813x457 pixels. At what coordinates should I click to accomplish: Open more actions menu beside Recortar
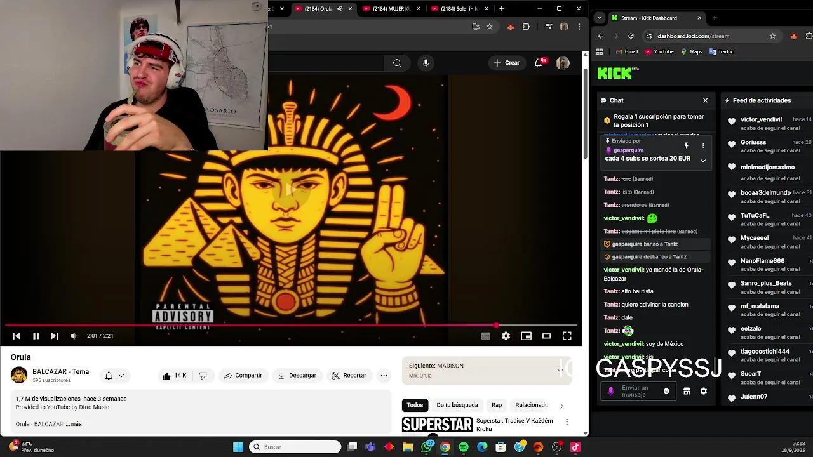click(384, 375)
